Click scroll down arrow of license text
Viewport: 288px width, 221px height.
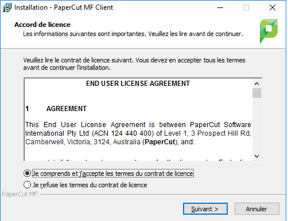tap(256, 156)
